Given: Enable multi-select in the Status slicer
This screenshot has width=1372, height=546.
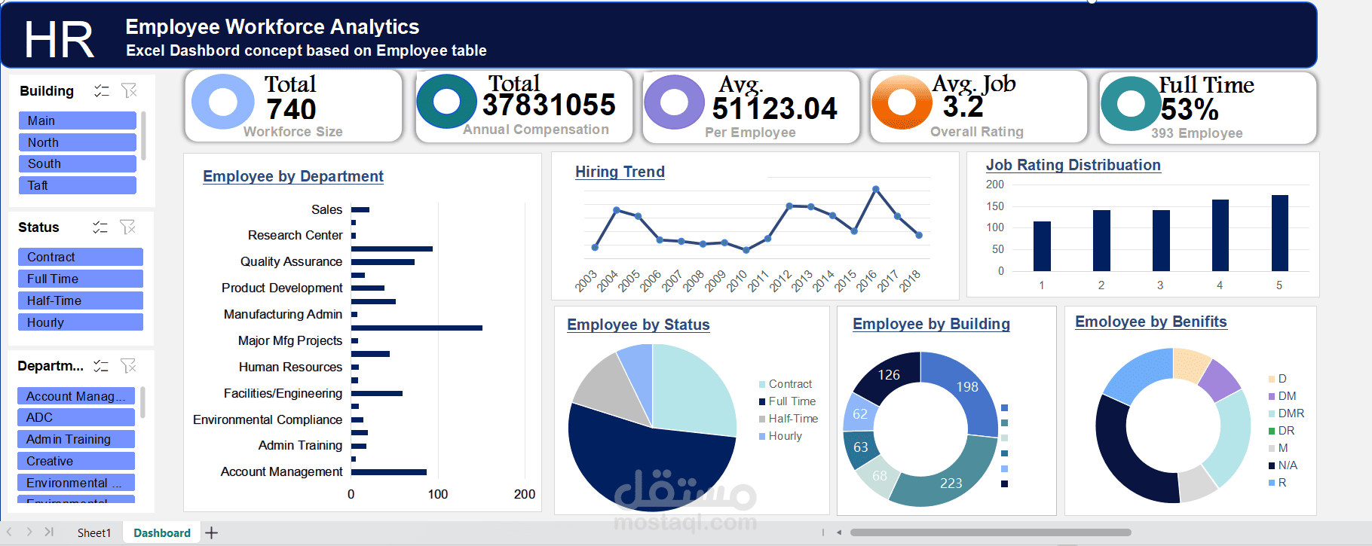Looking at the screenshot, I should [x=100, y=227].
